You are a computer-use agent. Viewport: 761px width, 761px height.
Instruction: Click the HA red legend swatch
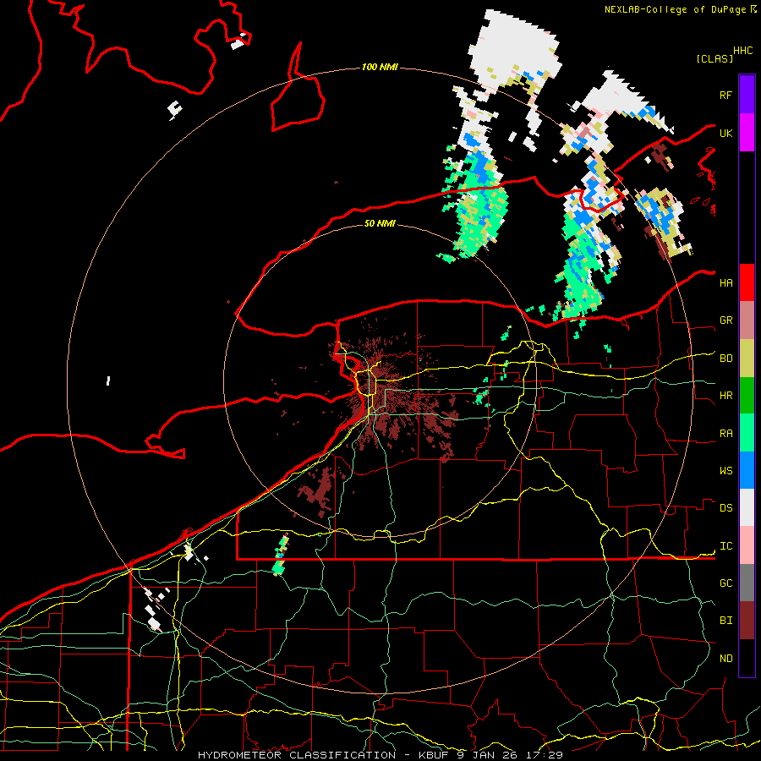click(x=747, y=282)
